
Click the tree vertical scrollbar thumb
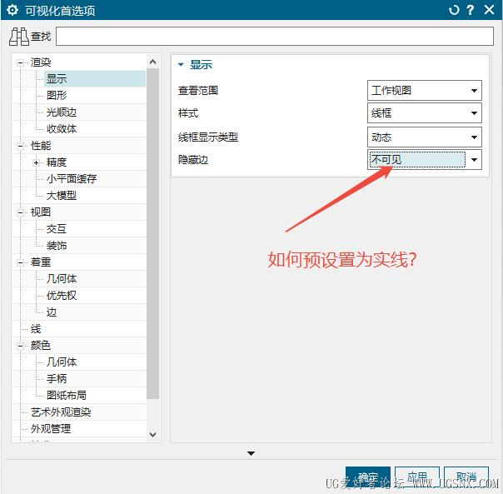[153, 234]
